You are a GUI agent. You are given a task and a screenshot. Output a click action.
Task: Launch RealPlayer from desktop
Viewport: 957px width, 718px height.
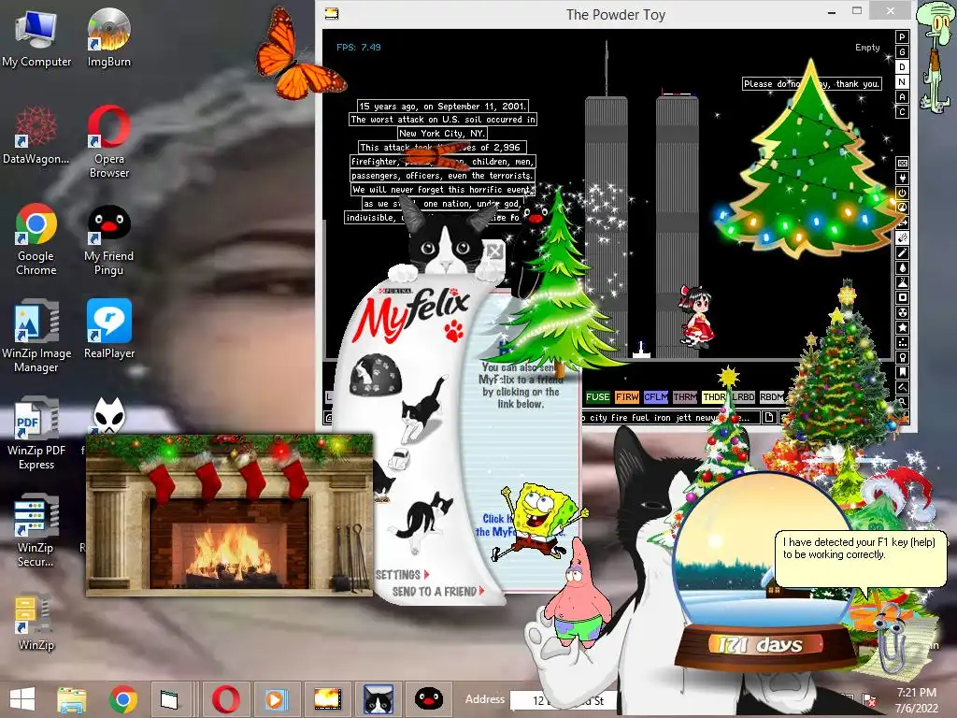click(x=108, y=328)
